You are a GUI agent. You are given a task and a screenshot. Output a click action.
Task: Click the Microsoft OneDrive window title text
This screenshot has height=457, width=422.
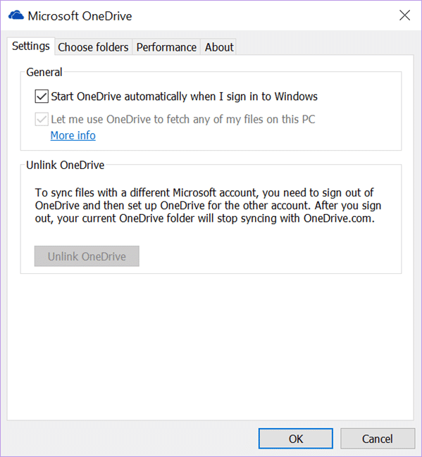pos(80,16)
